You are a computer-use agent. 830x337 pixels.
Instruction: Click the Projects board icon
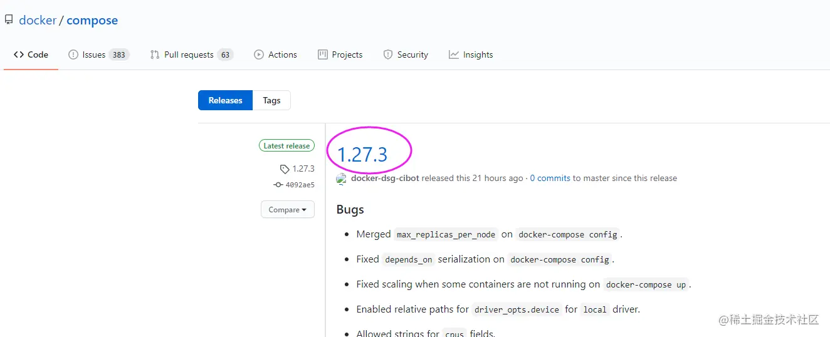click(x=323, y=54)
